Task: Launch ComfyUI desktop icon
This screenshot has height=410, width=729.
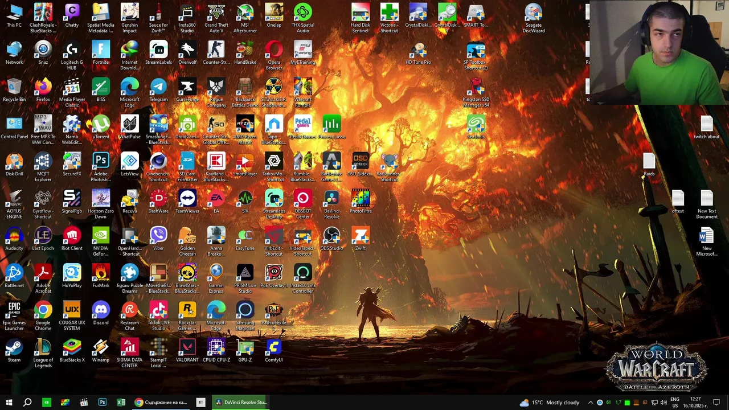Action: pos(274,350)
